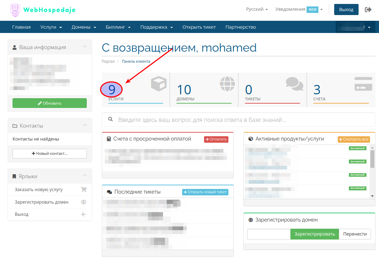Click the invoices credit card icon

[x=363, y=84]
